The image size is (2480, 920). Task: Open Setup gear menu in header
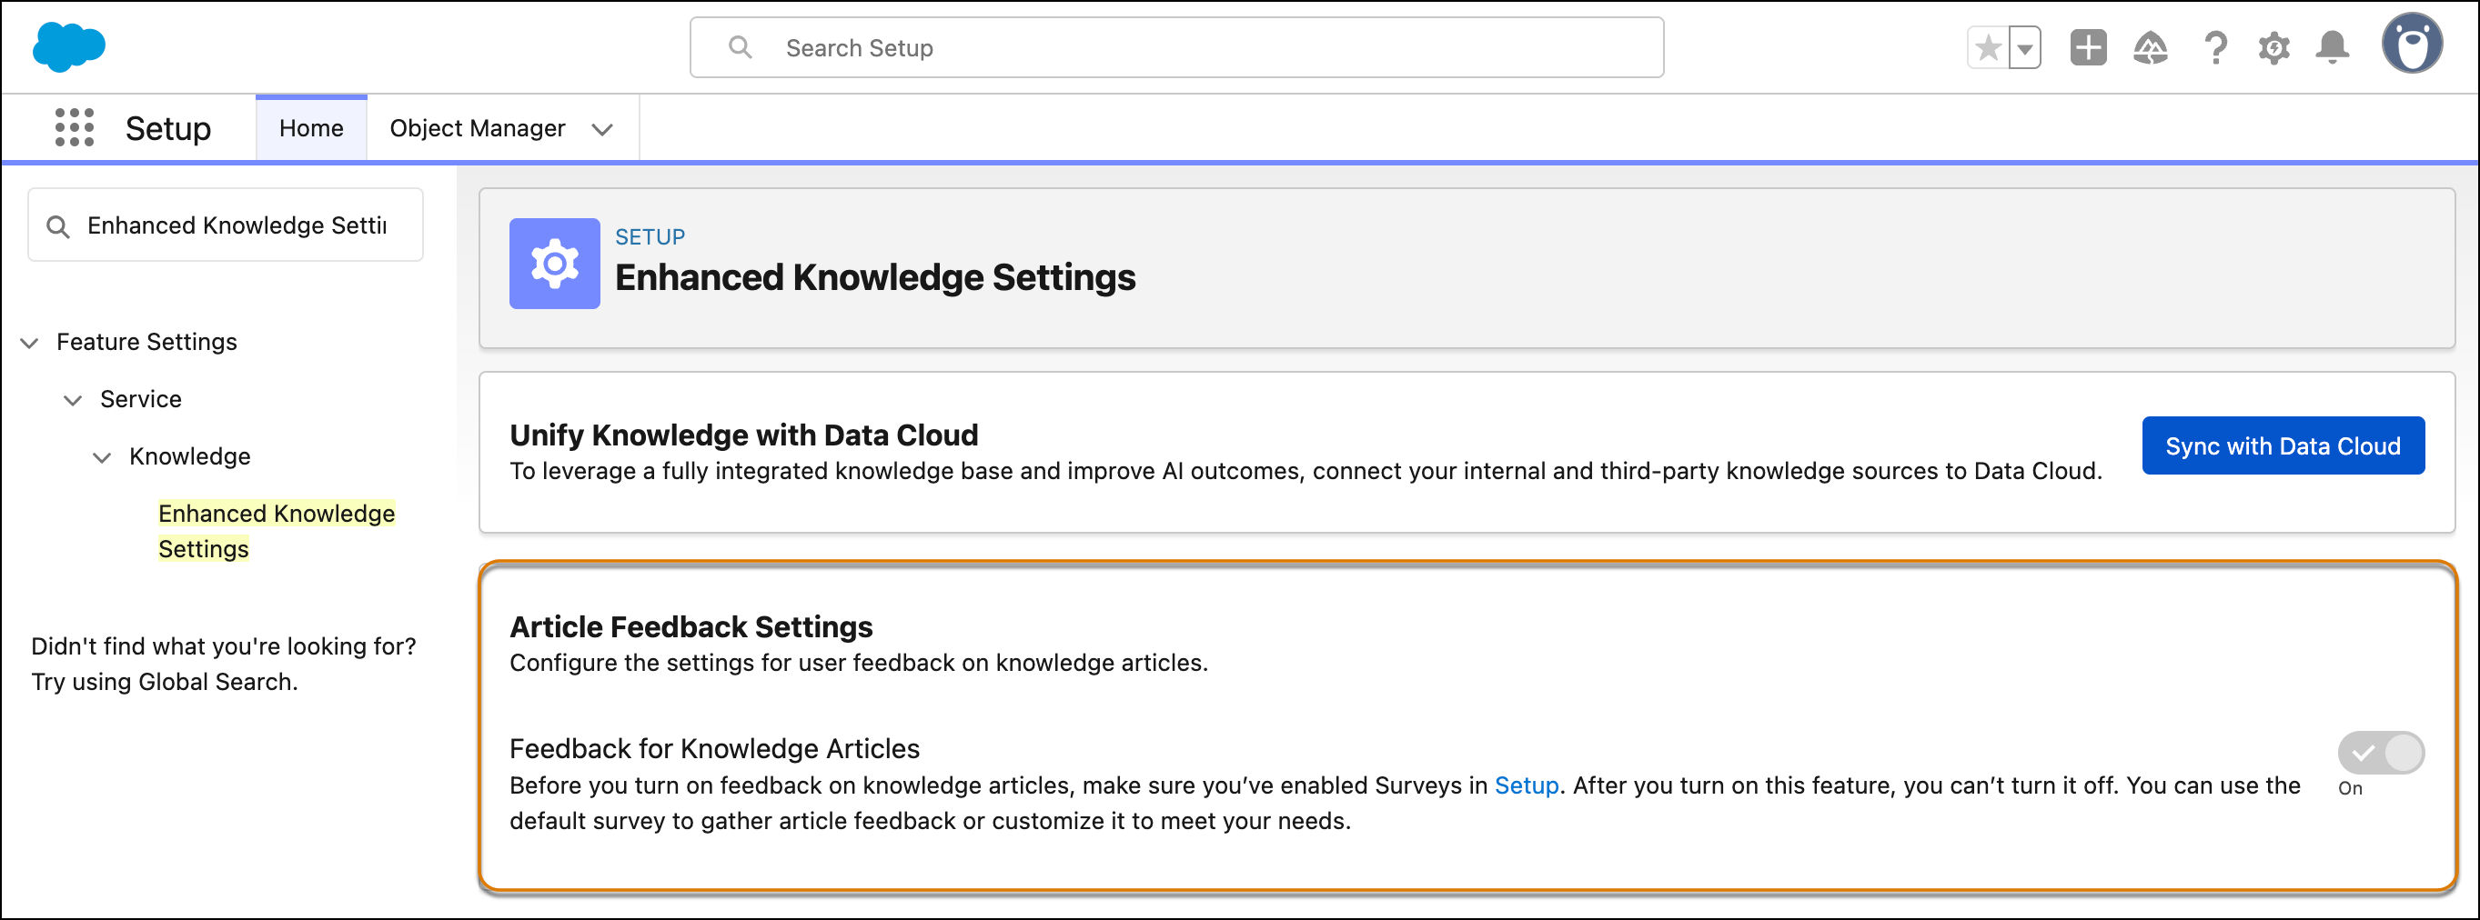2274,47
